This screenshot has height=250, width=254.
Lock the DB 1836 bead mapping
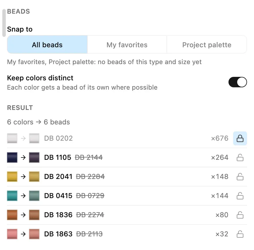click(x=240, y=215)
